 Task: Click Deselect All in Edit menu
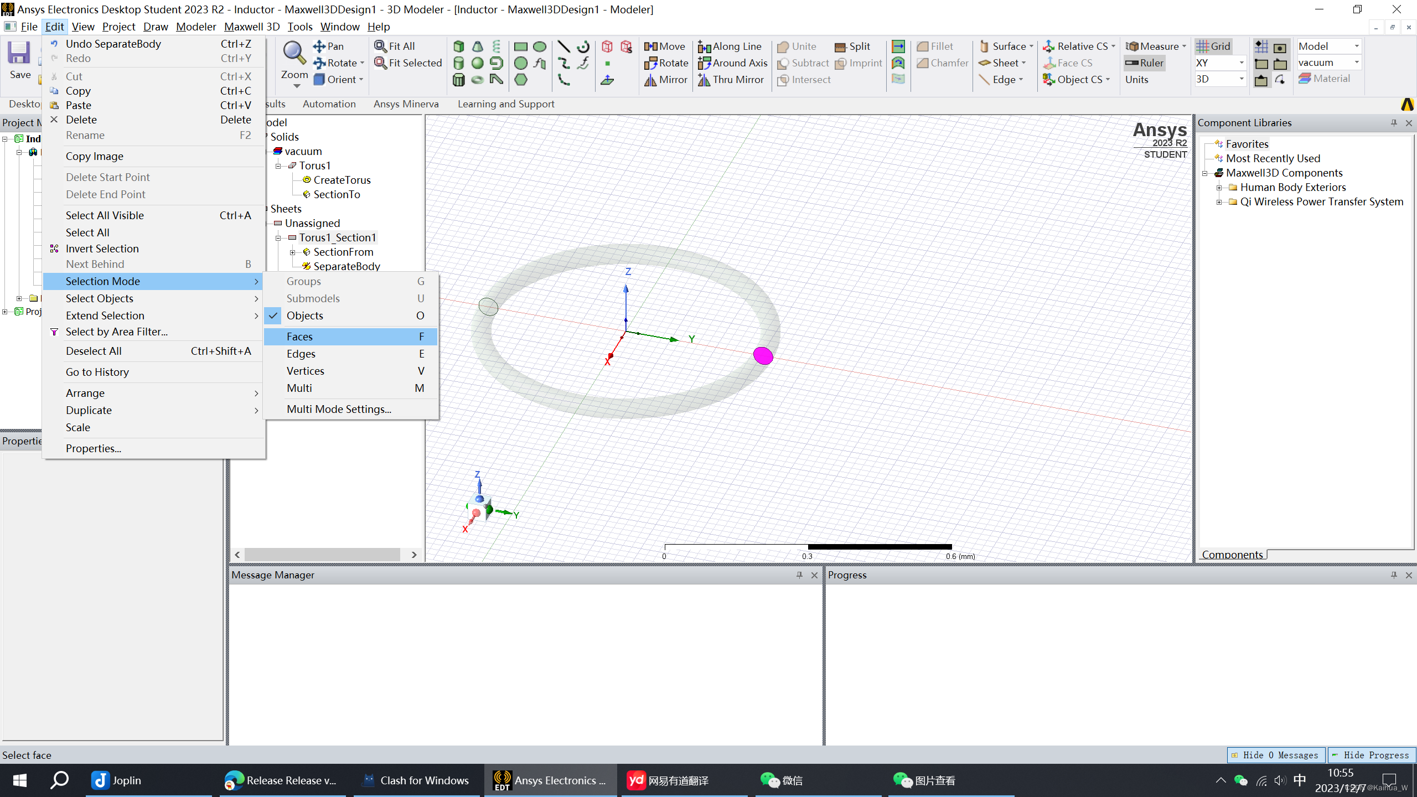(x=94, y=351)
